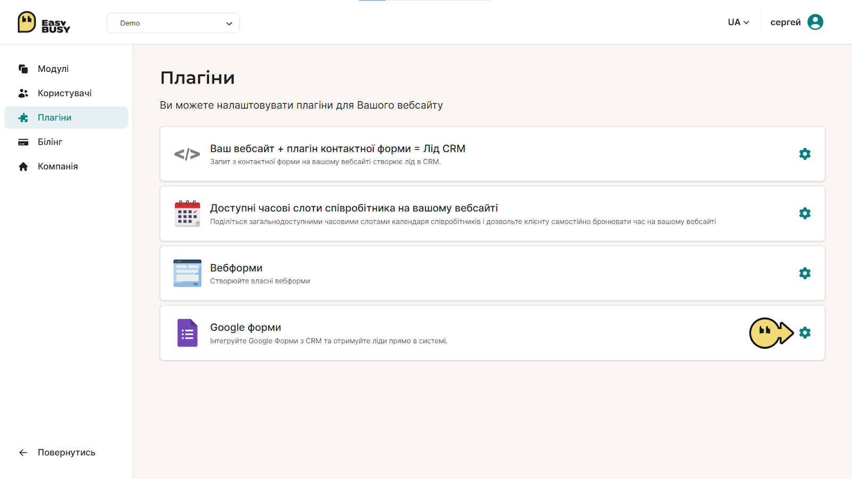The height and width of the screenshot is (479, 852).
Task: Click the Користувачі people icon
Action: click(23, 93)
